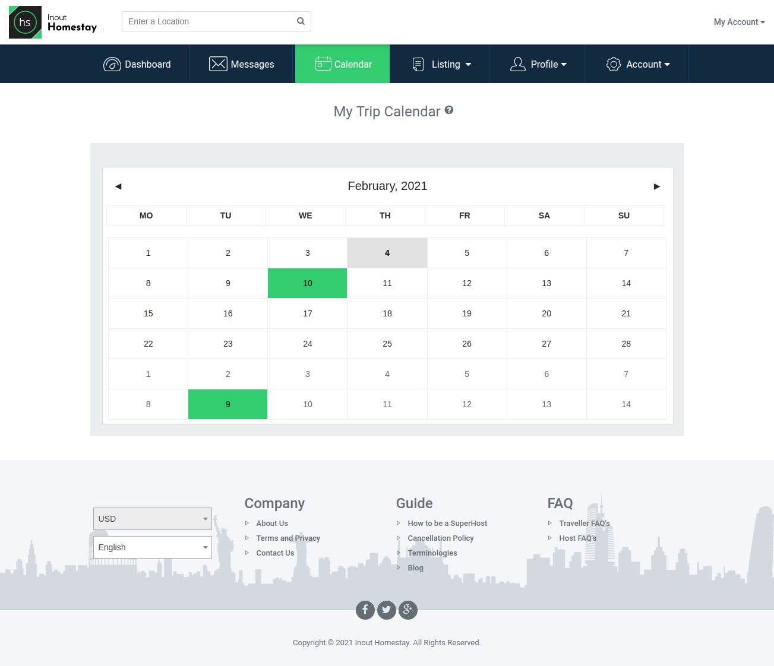Viewport: 774px width, 666px height.
Task: Click the Facebook social icon
Action: [365, 610]
